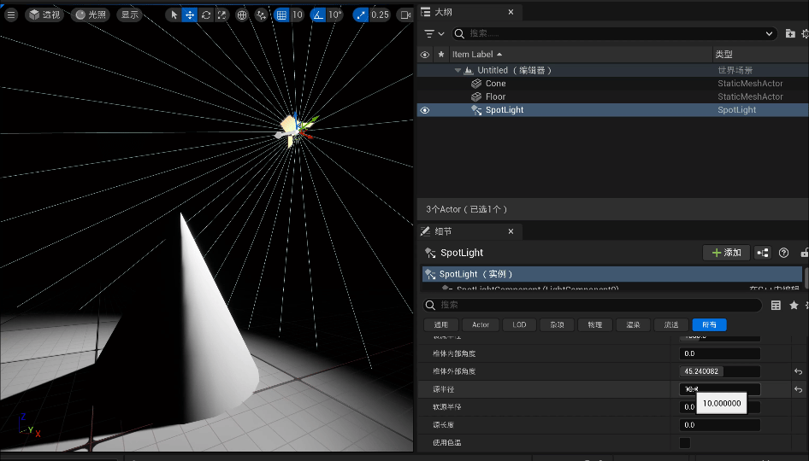Filter details by LOD category

(x=519, y=325)
